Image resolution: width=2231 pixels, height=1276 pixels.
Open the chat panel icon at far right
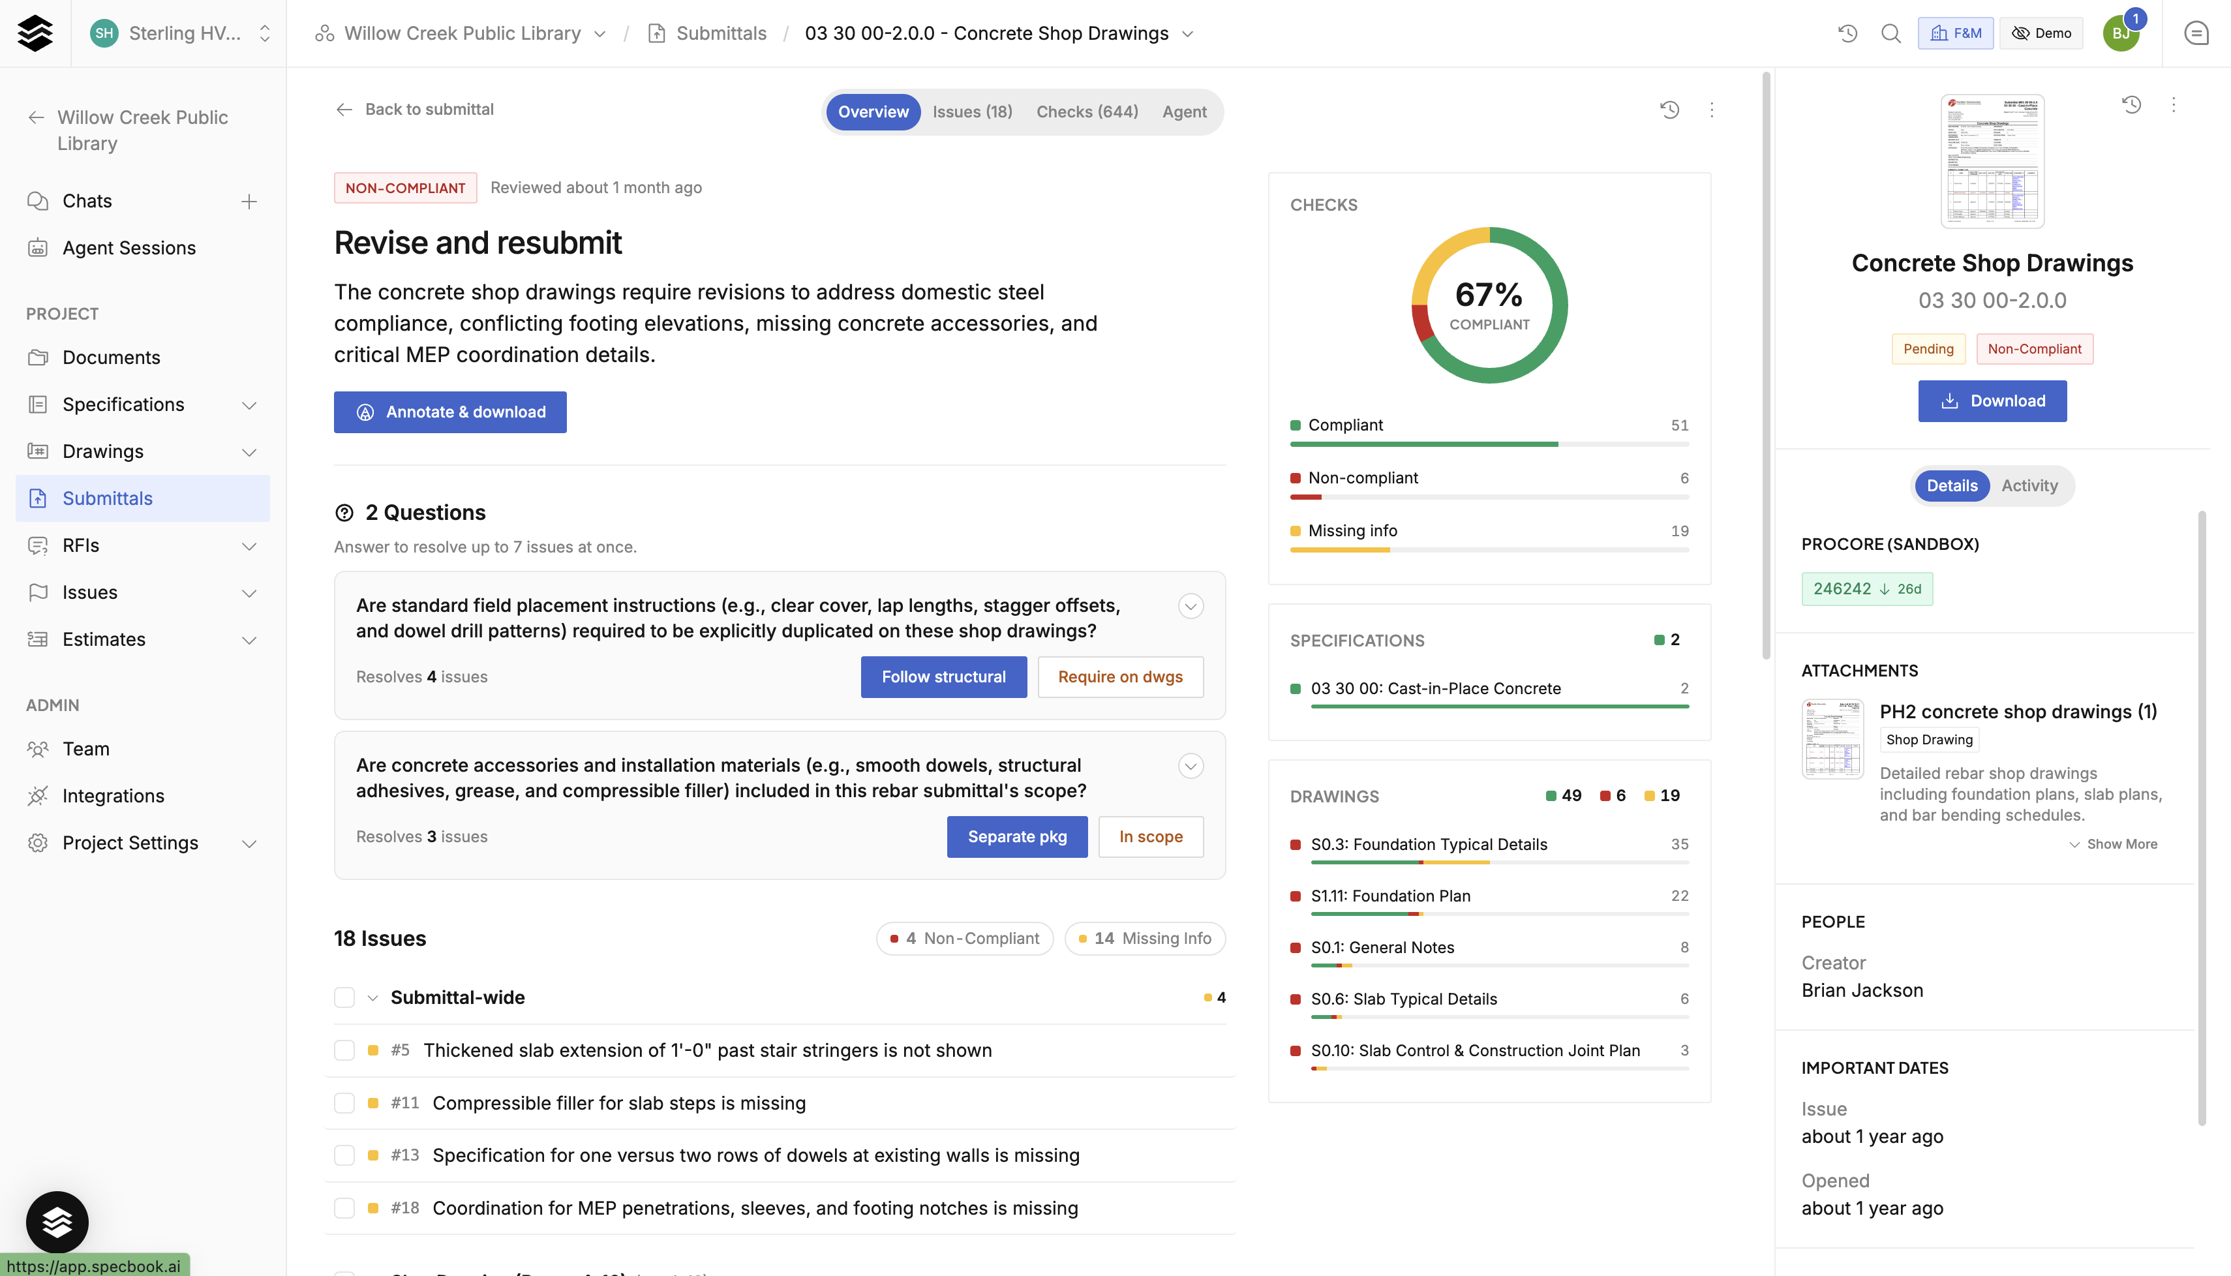2196,33
